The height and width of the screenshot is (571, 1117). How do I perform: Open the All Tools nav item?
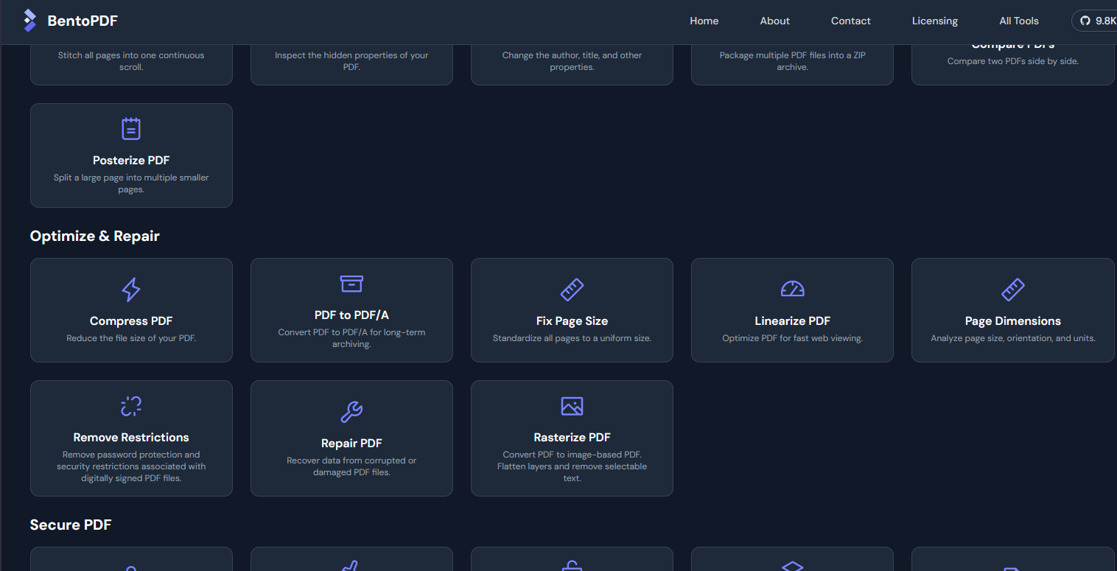click(x=1019, y=21)
